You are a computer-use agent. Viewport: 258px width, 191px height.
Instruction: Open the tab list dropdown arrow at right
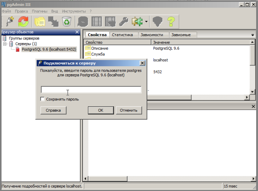(x=253, y=35)
